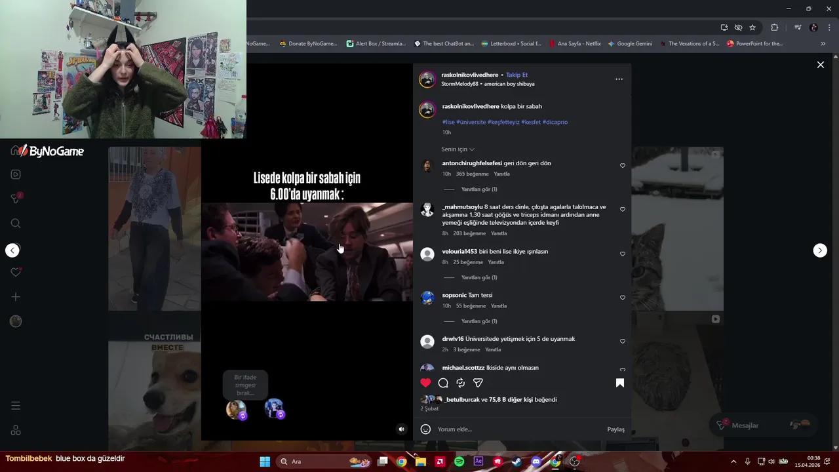This screenshot has height=472, width=839.
Task: Follow raskolnikovlivedhere with Takip Et
Action: (x=517, y=75)
